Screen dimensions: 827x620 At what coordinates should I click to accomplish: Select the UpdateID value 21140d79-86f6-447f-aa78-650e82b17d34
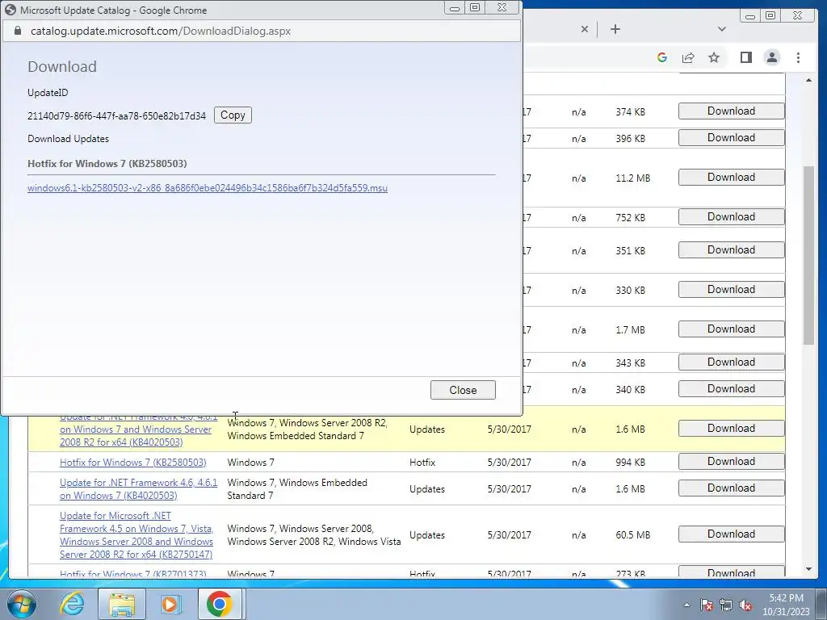click(116, 116)
